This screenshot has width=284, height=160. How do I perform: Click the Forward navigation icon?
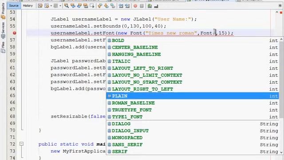56,6
